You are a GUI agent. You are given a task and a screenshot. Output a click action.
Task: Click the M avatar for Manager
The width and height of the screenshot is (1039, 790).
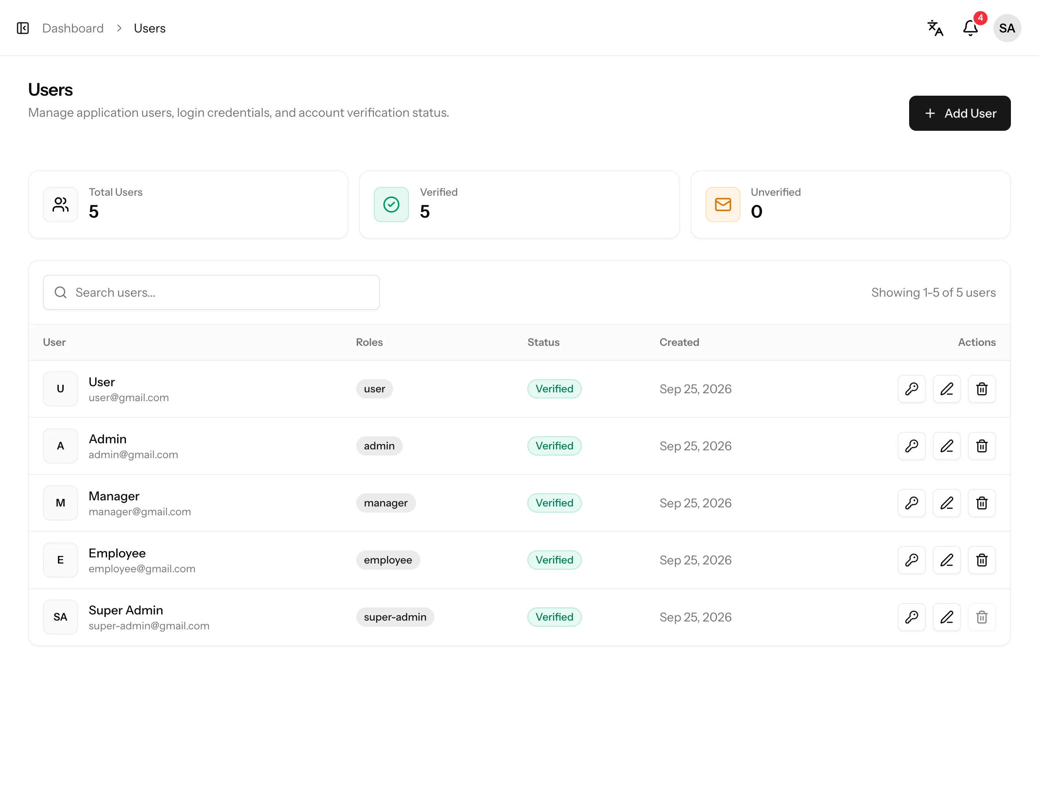tap(60, 503)
